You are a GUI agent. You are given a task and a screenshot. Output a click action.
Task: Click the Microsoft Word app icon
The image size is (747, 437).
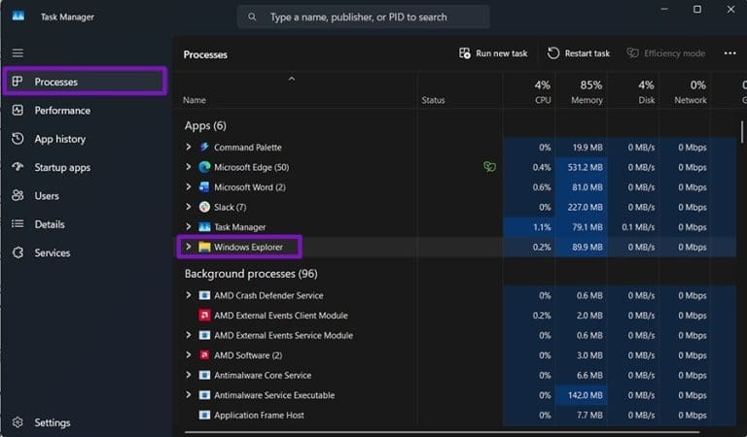(204, 186)
